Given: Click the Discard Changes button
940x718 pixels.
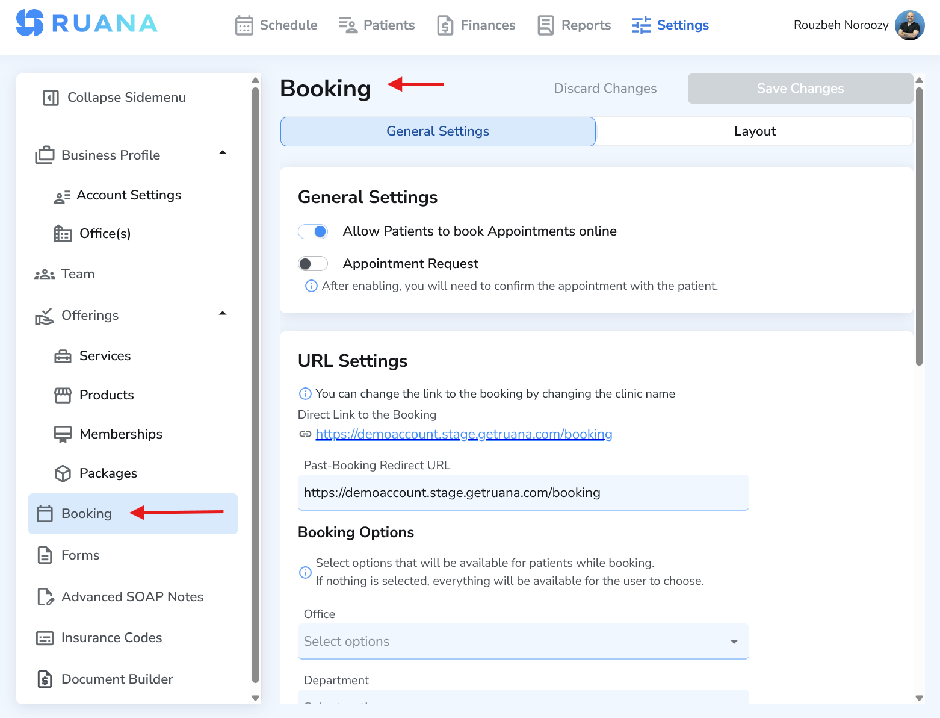Looking at the screenshot, I should point(605,88).
